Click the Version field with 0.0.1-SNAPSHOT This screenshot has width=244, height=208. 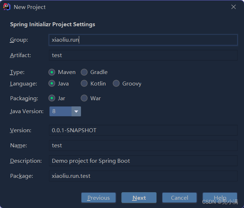pyautogui.click(x=143, y=130)
